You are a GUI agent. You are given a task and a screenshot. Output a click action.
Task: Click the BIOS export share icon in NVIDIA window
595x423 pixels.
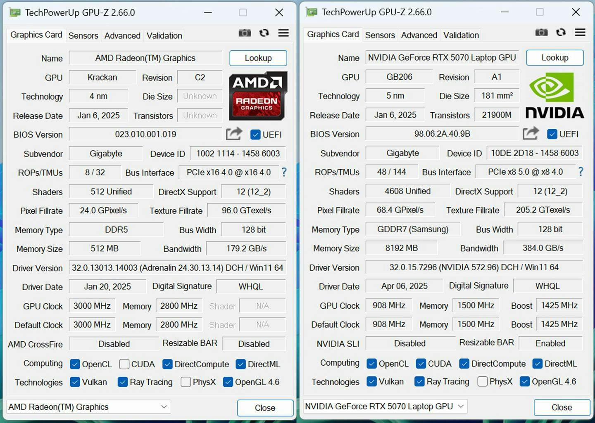click(531, 133)
